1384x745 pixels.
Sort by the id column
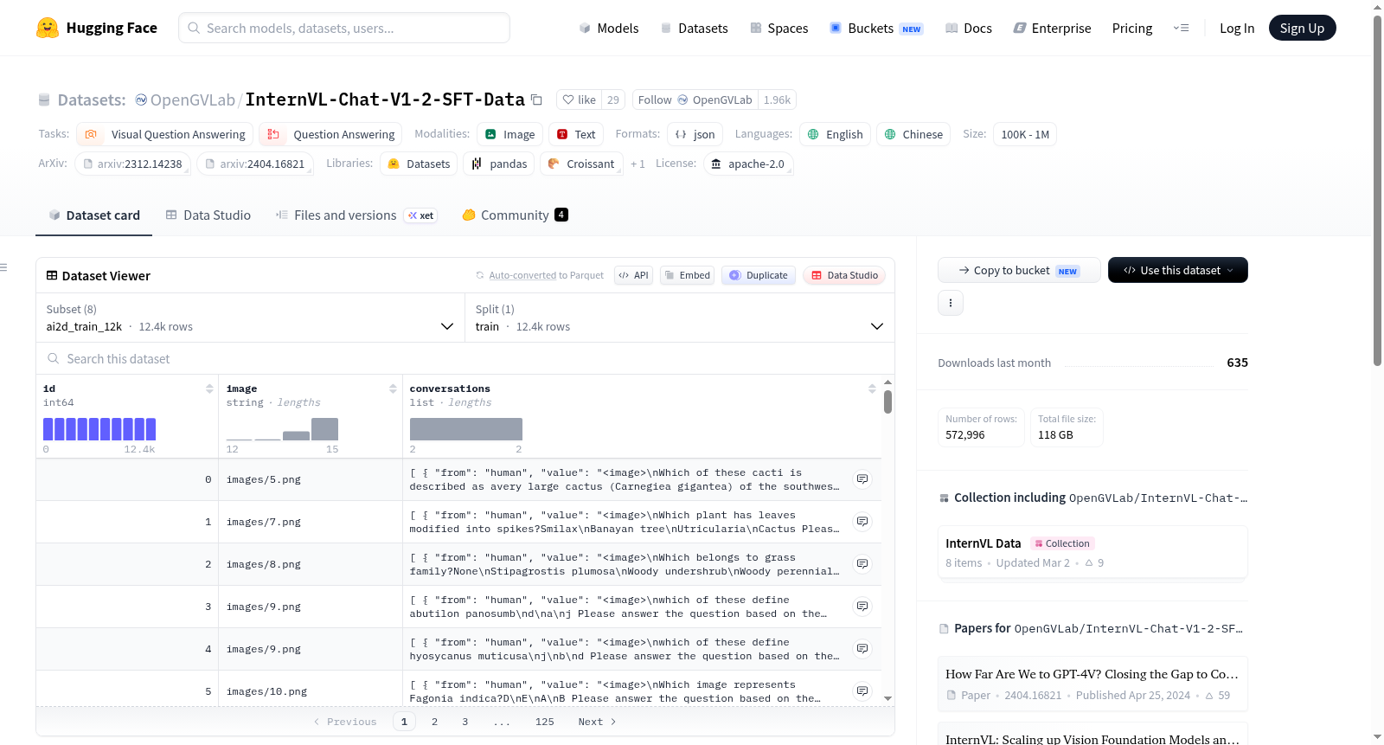coord(209,389)
